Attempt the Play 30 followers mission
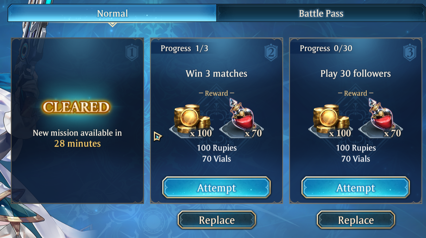The height and width of the screenshot is (238, 426). pyautogui.click(x=356, y=188)
